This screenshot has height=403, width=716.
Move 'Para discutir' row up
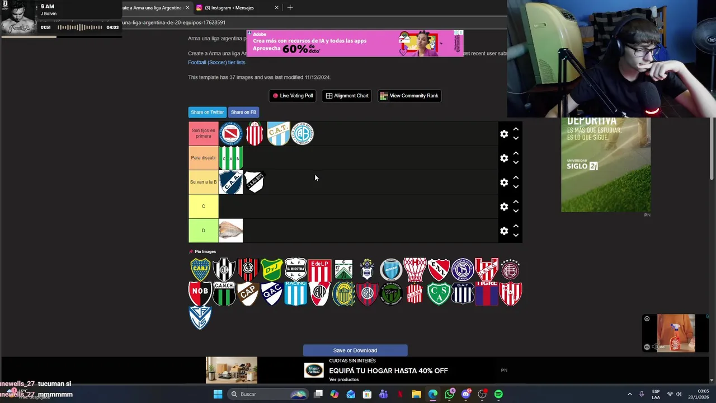516,153
